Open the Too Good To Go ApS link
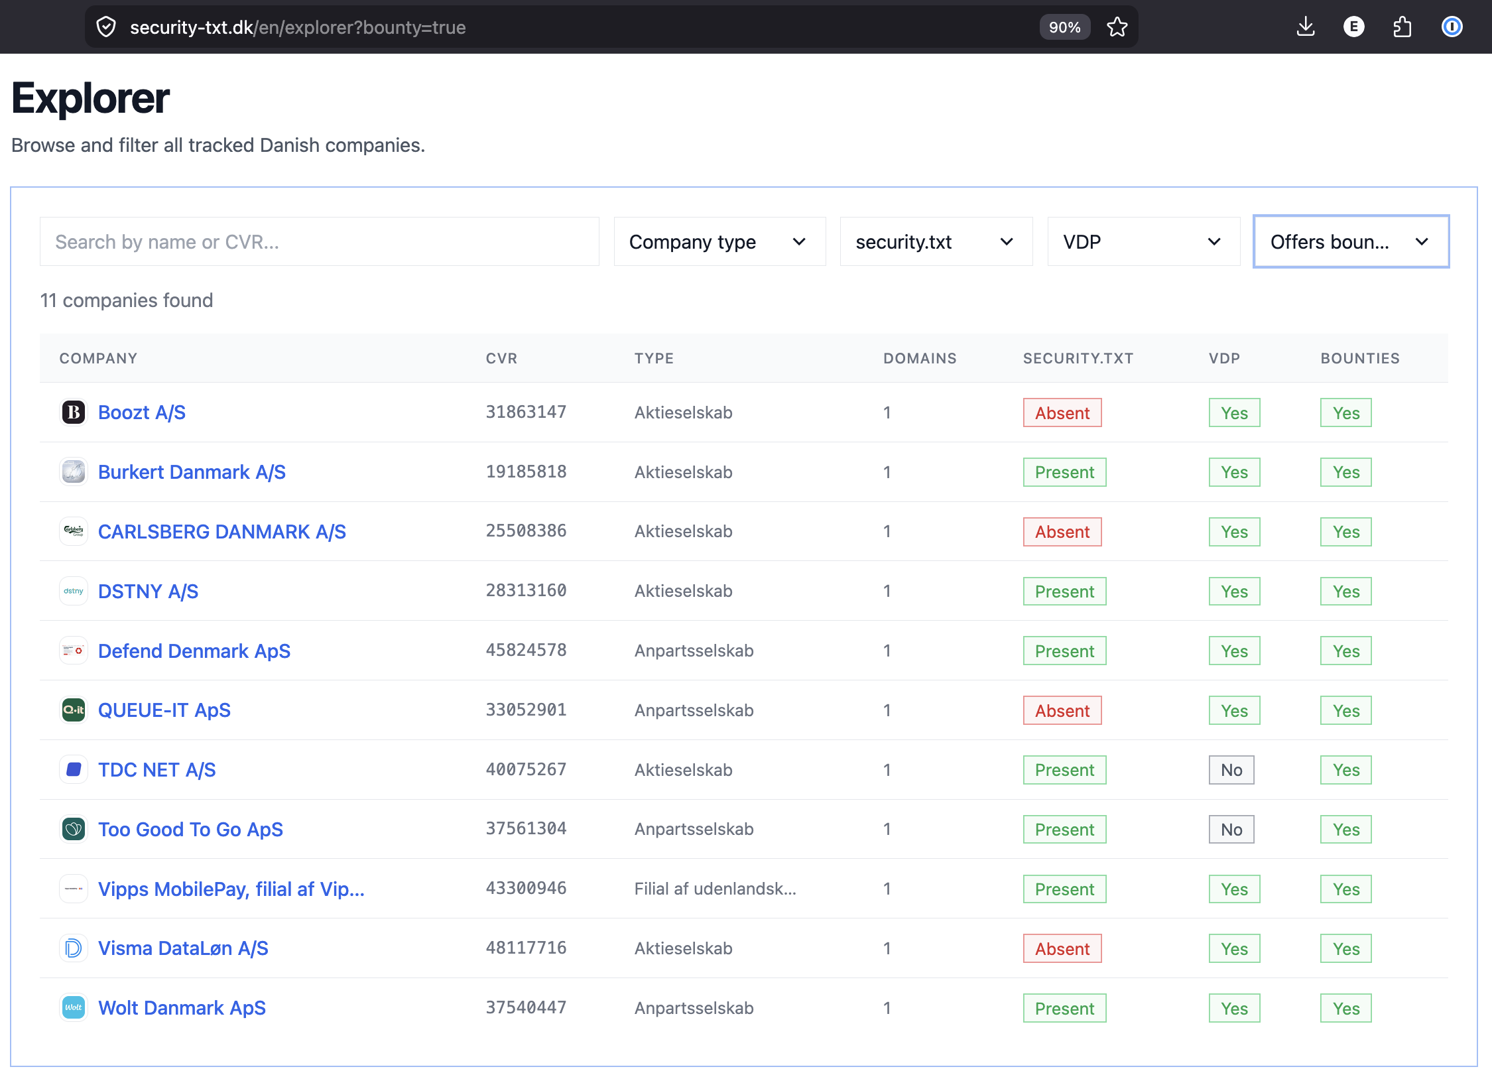 point(190,829)
